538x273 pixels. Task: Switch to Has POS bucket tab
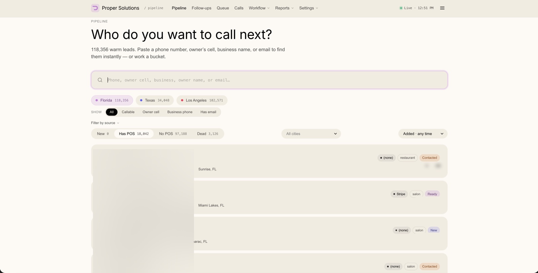(x=134, y=134)
